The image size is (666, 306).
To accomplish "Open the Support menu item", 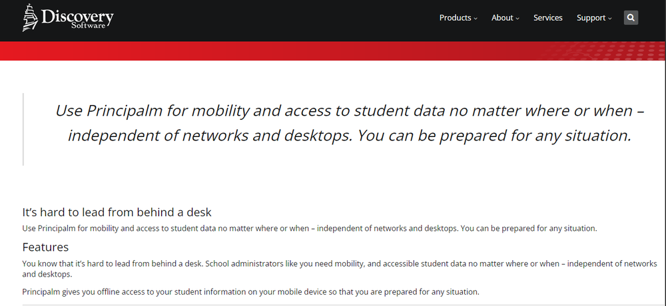I will pyautogui.click(x=591, y=18).
